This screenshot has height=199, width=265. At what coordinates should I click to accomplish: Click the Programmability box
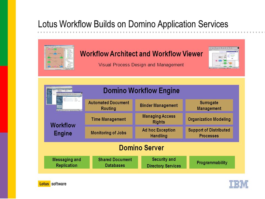[212, 162]
